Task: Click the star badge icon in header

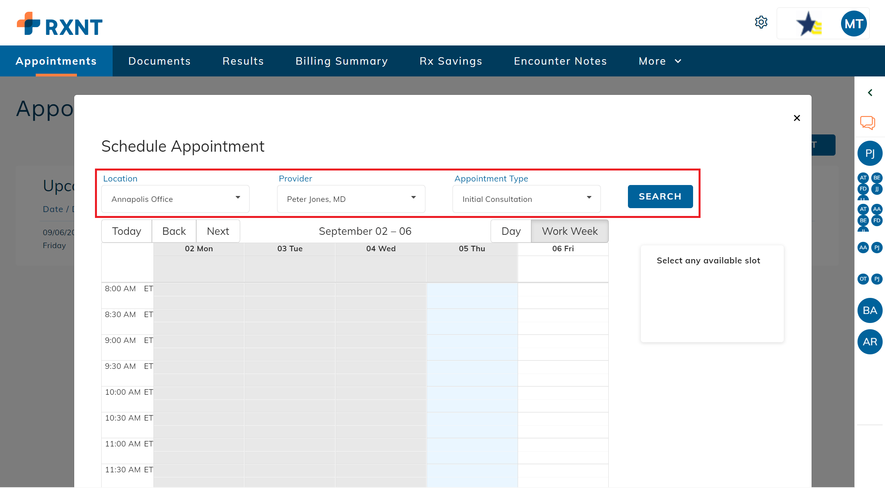Action: (x=808, y=24)
